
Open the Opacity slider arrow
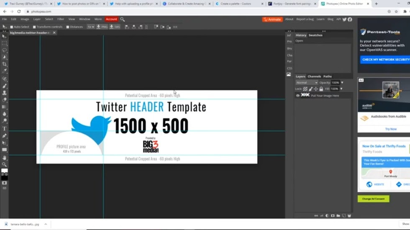342,83
